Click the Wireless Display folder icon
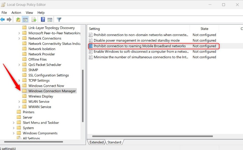 (24, 96)
